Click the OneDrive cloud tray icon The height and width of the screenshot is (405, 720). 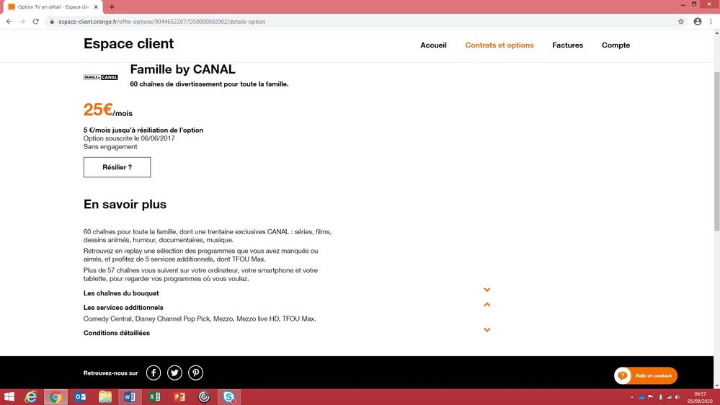[641, 397]
